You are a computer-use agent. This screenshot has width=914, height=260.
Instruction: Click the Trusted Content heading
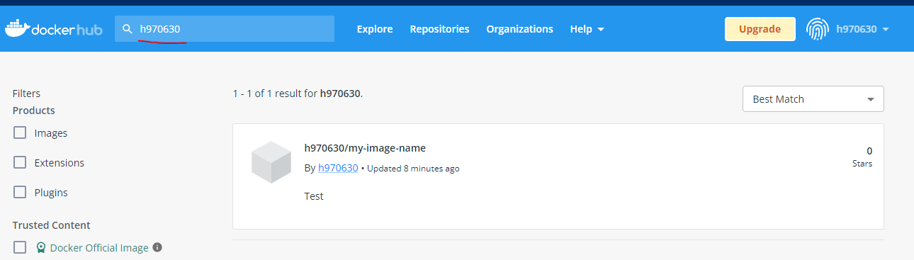click(x=52, y=225)
